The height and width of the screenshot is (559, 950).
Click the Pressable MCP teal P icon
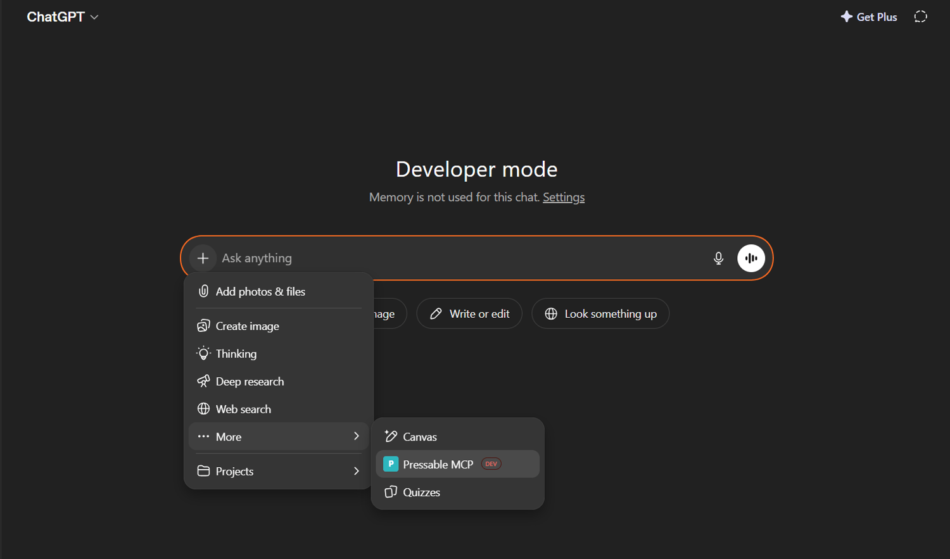[391, 464]
